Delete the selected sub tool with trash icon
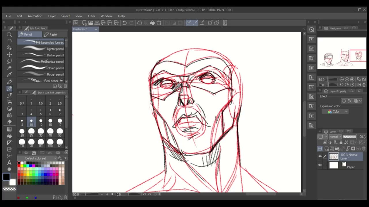369x207 pixels. pos(65,86)
